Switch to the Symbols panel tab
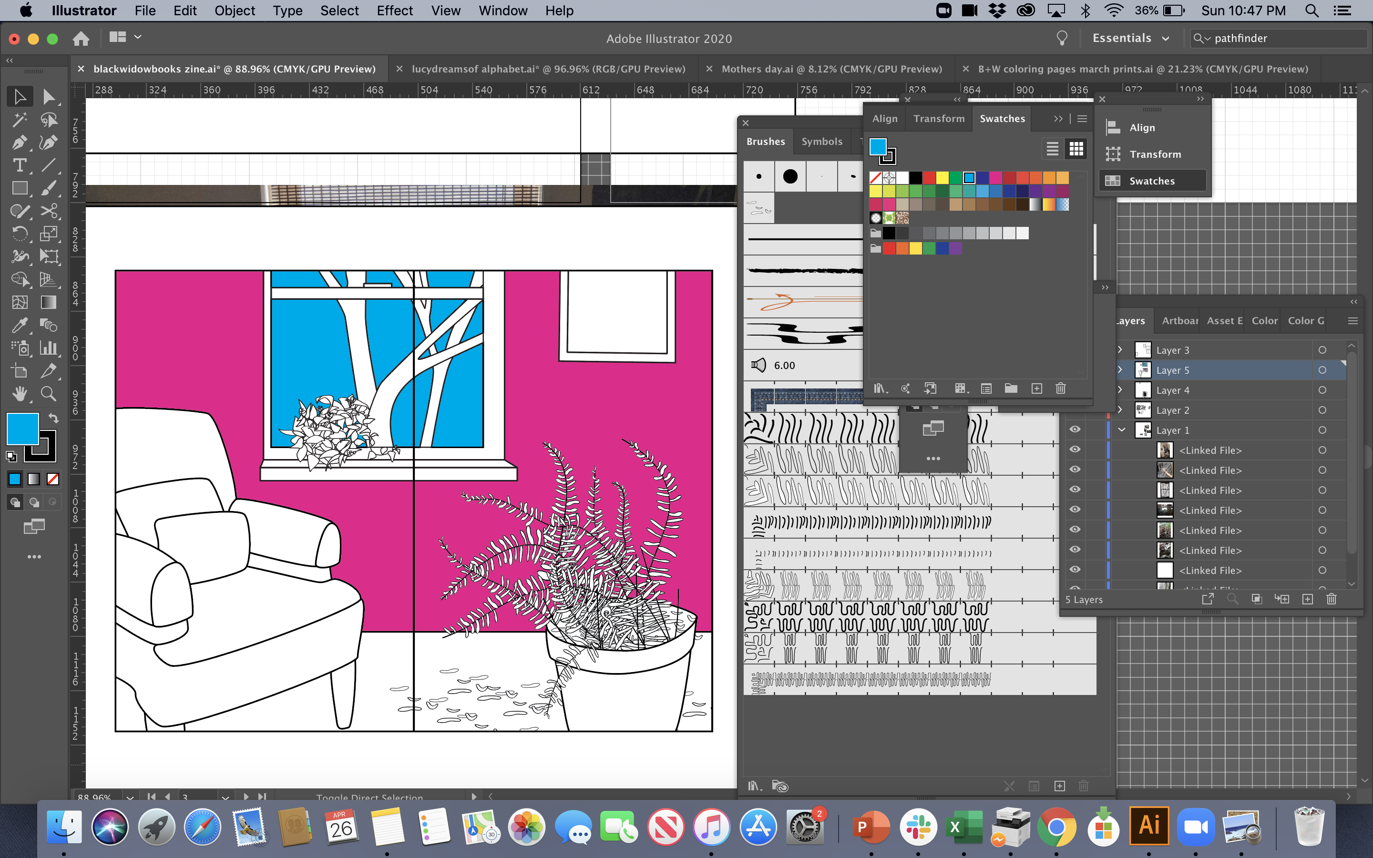 pyautogui.click(x=821, y=141)
